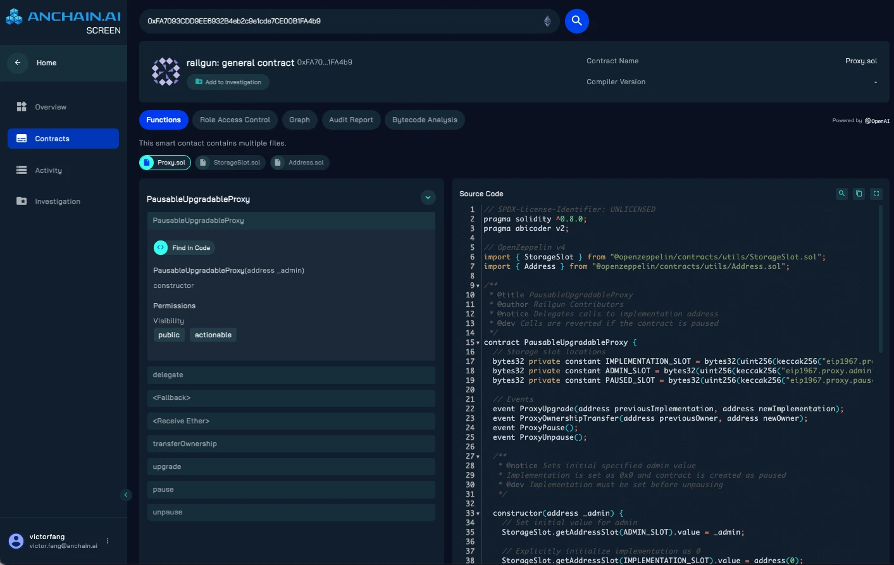Screen dimensions: 894x565
Task: Open Activity in the sidebar
Action: (49, 170)
